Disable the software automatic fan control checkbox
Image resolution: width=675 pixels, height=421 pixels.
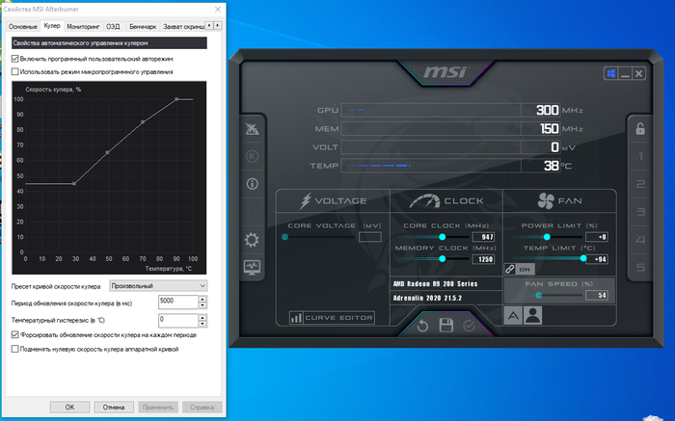(x=14, y=59)
